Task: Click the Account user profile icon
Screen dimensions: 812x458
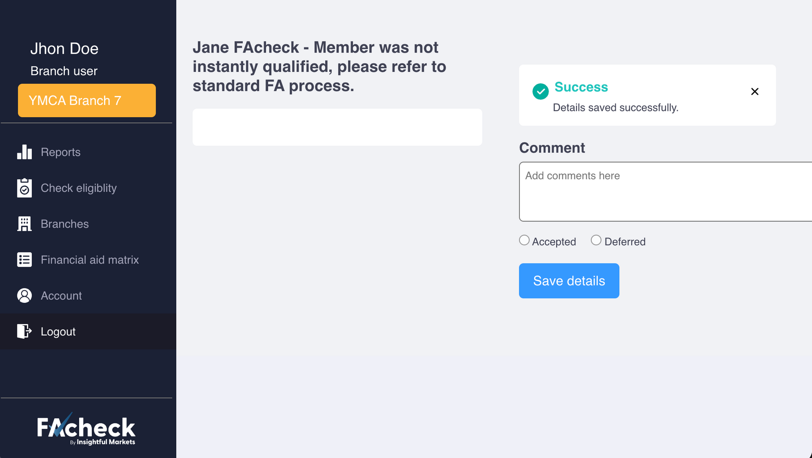Action: [25, 296]
